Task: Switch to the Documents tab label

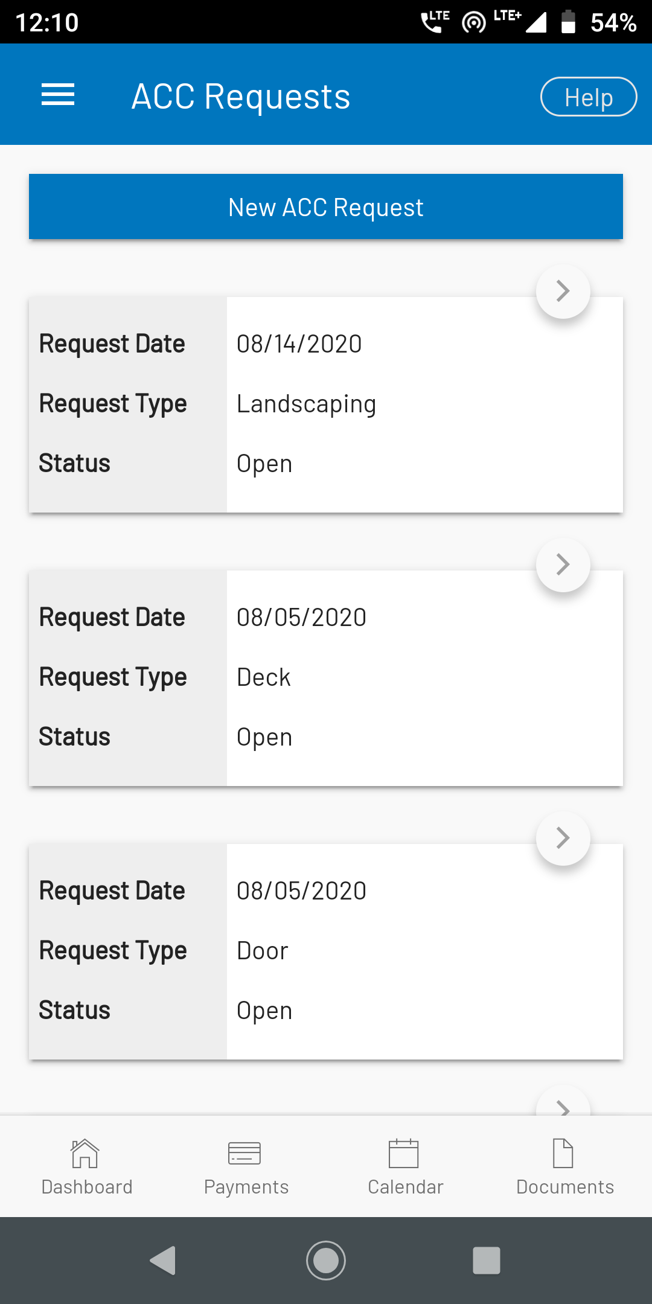Action: click(565, 1187)
